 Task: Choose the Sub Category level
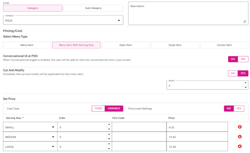click(x=93, y=8)
